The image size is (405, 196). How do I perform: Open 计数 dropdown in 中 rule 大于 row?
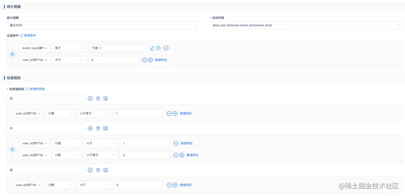[x=67, y=143]
